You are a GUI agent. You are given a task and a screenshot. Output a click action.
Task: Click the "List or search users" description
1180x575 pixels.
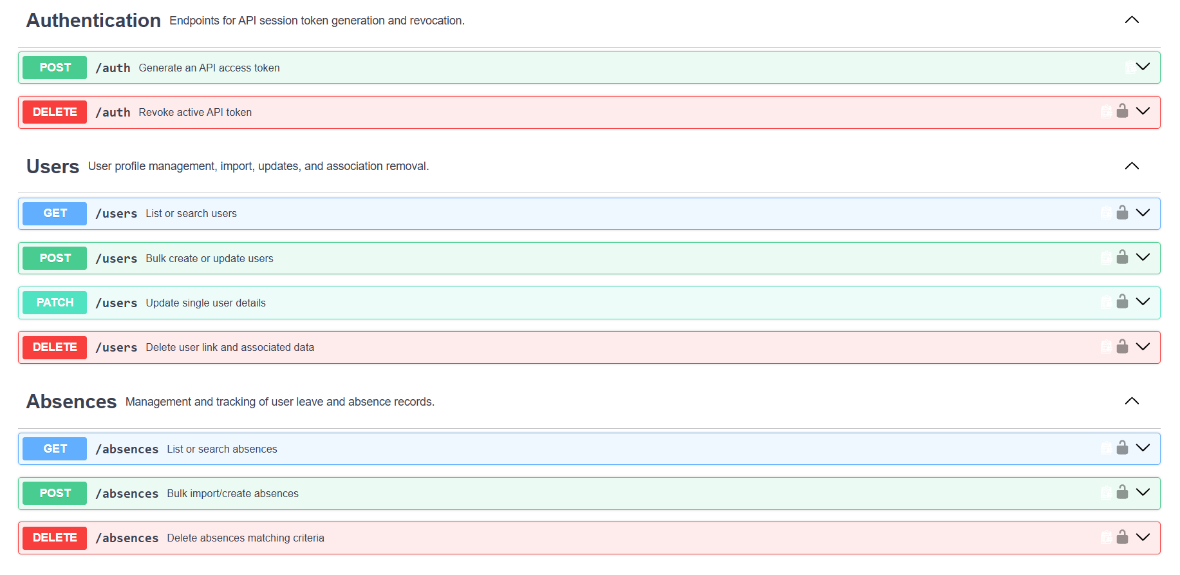coord(191,213)
